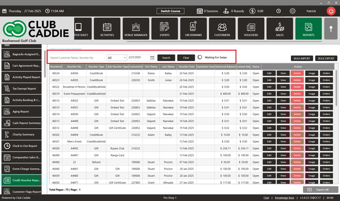Open Cash Payout Summary in sidebar

click(21, 123)
